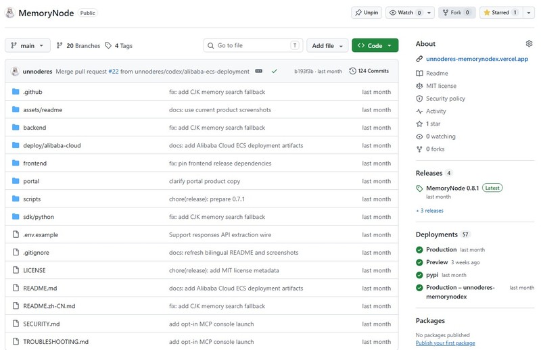
Task: Toggle the Starred button
Action: [501, 13]
